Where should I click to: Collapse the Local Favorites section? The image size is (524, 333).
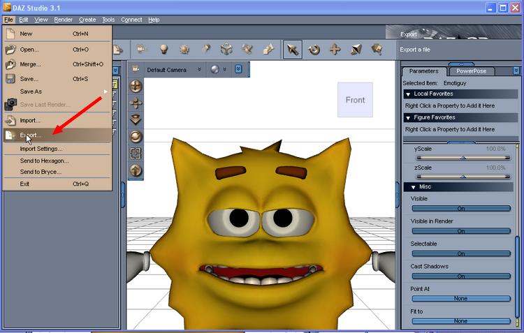point(408,94)
